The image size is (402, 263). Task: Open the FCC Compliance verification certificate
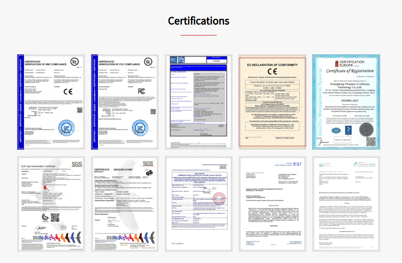tap(125, 102)
